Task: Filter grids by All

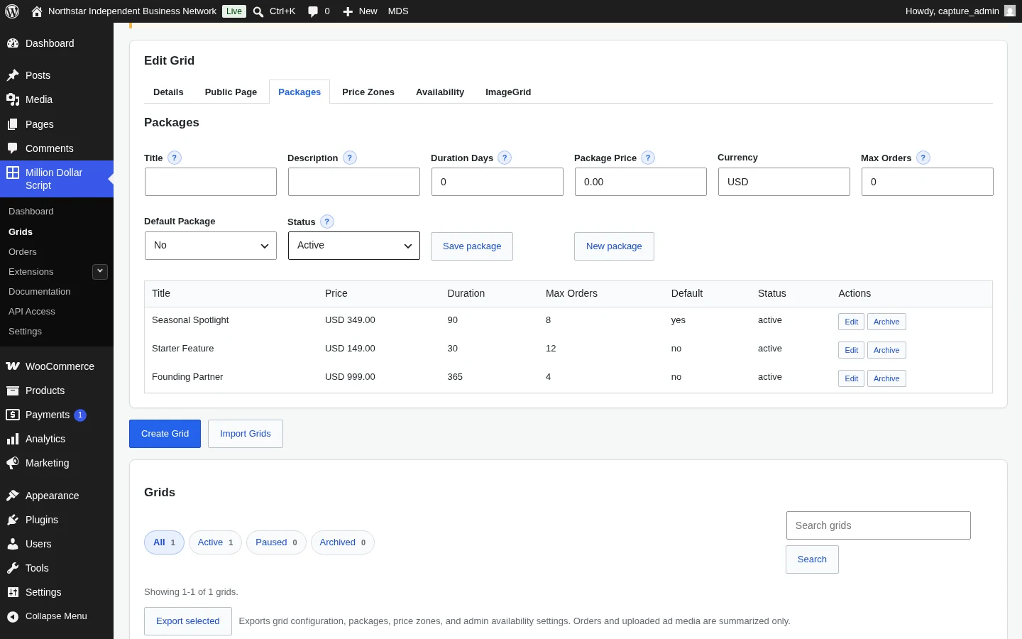Action: (164, 542)
